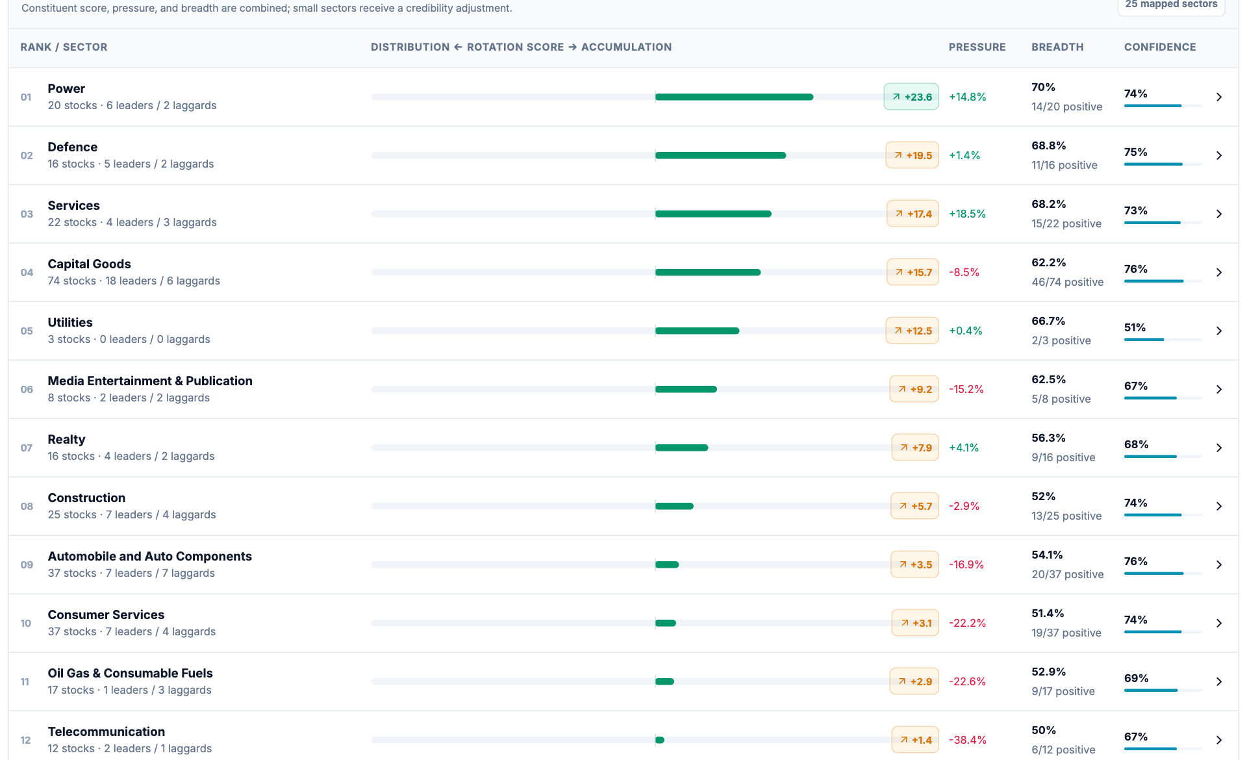Click the Breadth column header
Screen dimensions: 1247x760
click(x=1057, y=47)
